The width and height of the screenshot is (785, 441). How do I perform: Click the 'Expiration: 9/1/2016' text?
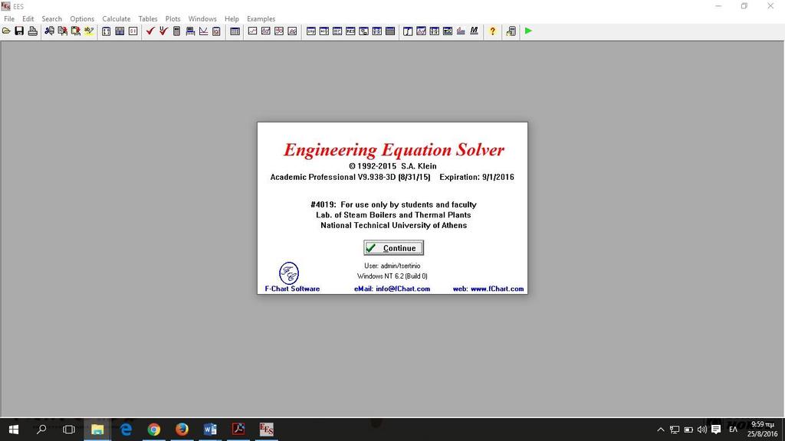(477, 177)
